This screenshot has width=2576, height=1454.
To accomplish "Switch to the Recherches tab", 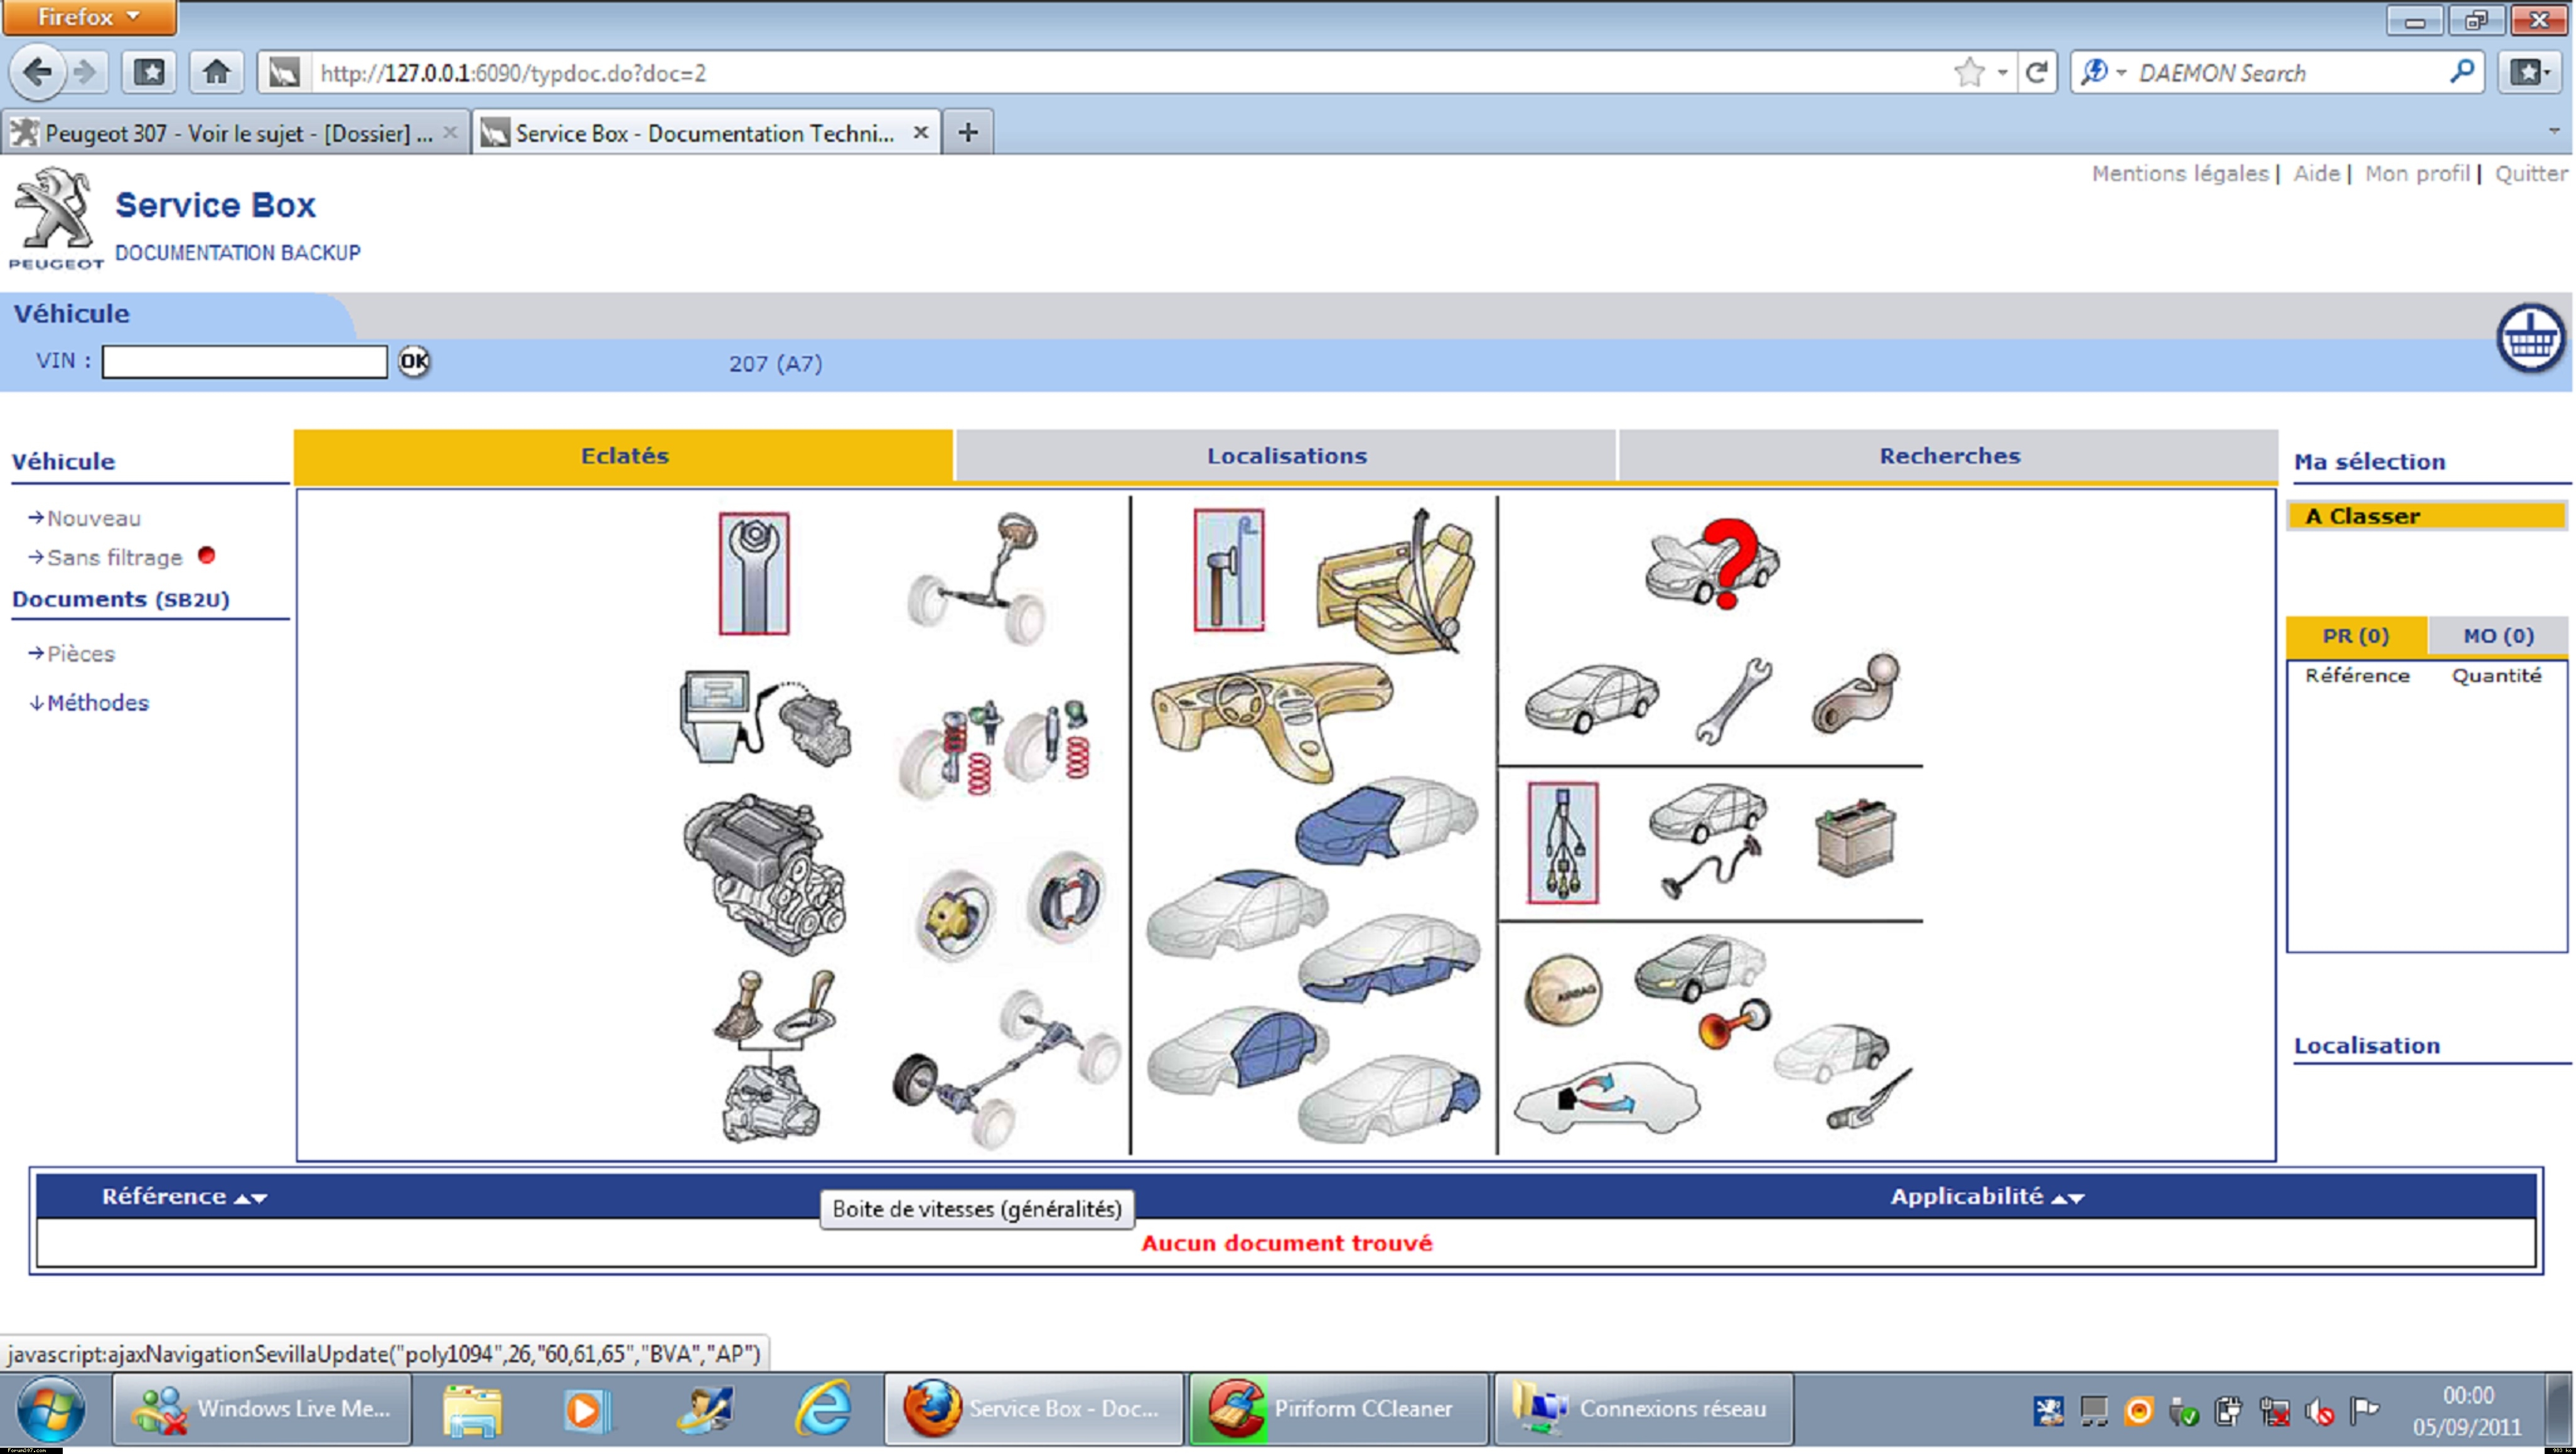I will (1949, 456).
